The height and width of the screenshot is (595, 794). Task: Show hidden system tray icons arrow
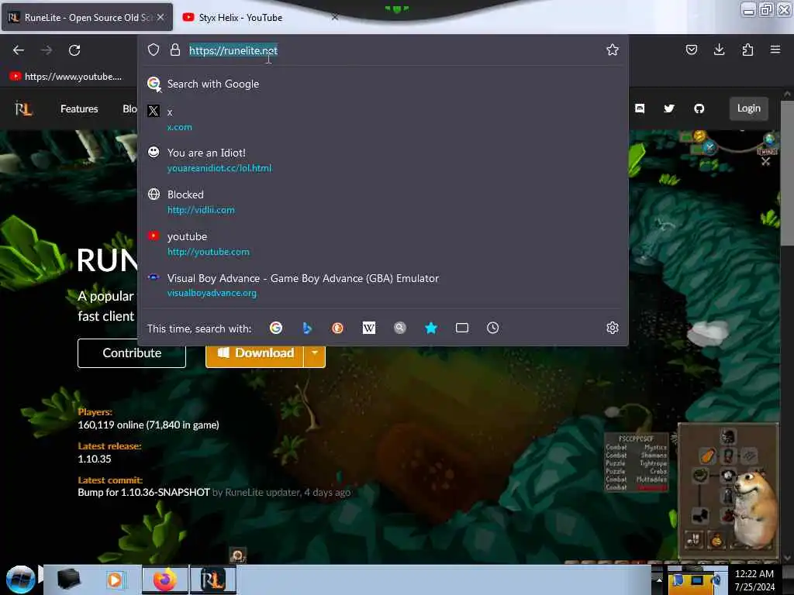pos(659,580)
